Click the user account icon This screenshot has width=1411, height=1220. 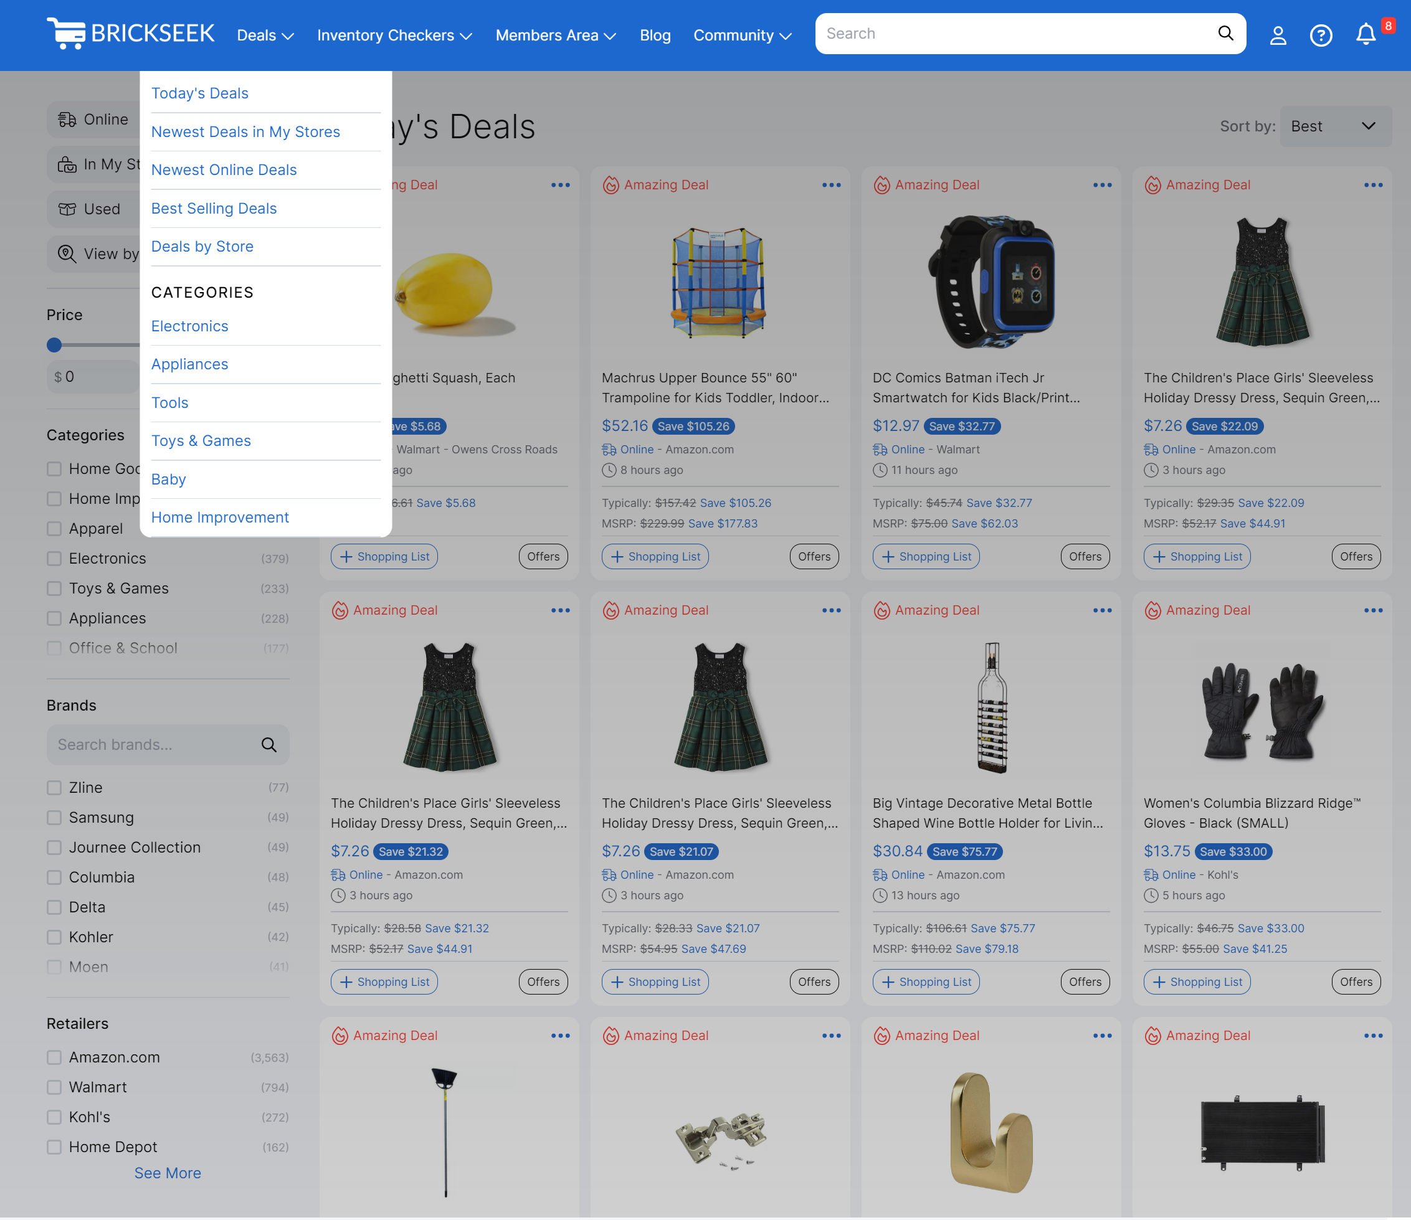(1278, 35)
